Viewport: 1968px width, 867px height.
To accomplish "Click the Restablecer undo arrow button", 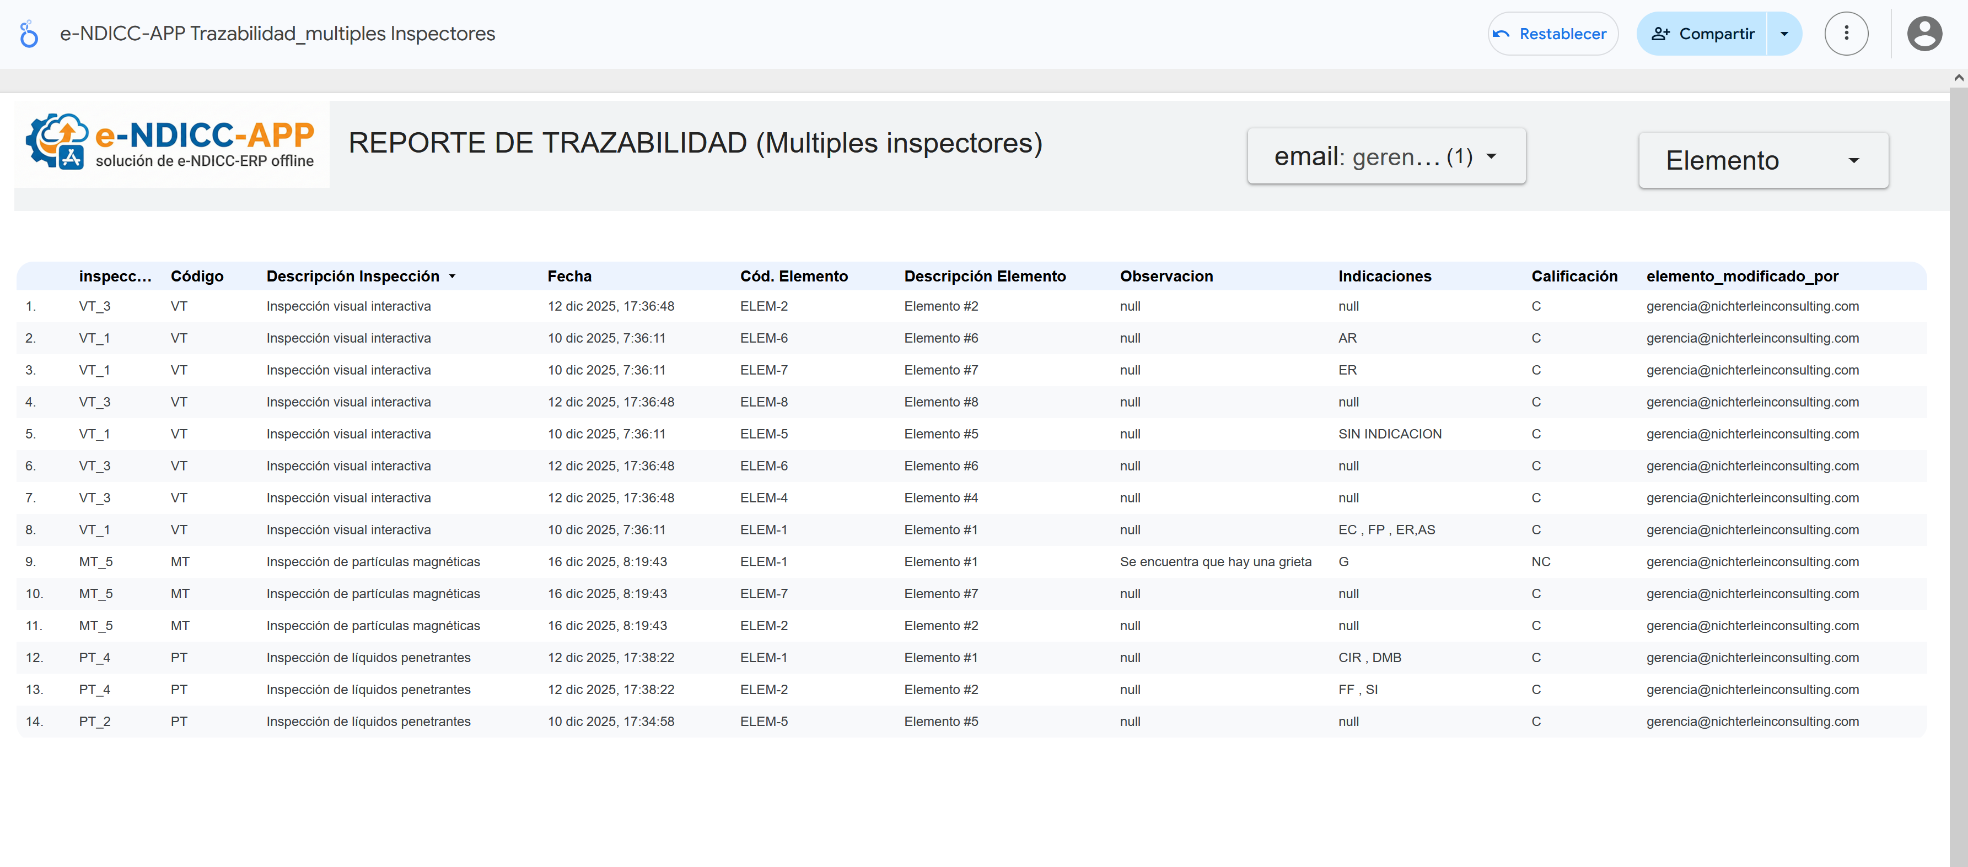I will tap(1552, 34).
